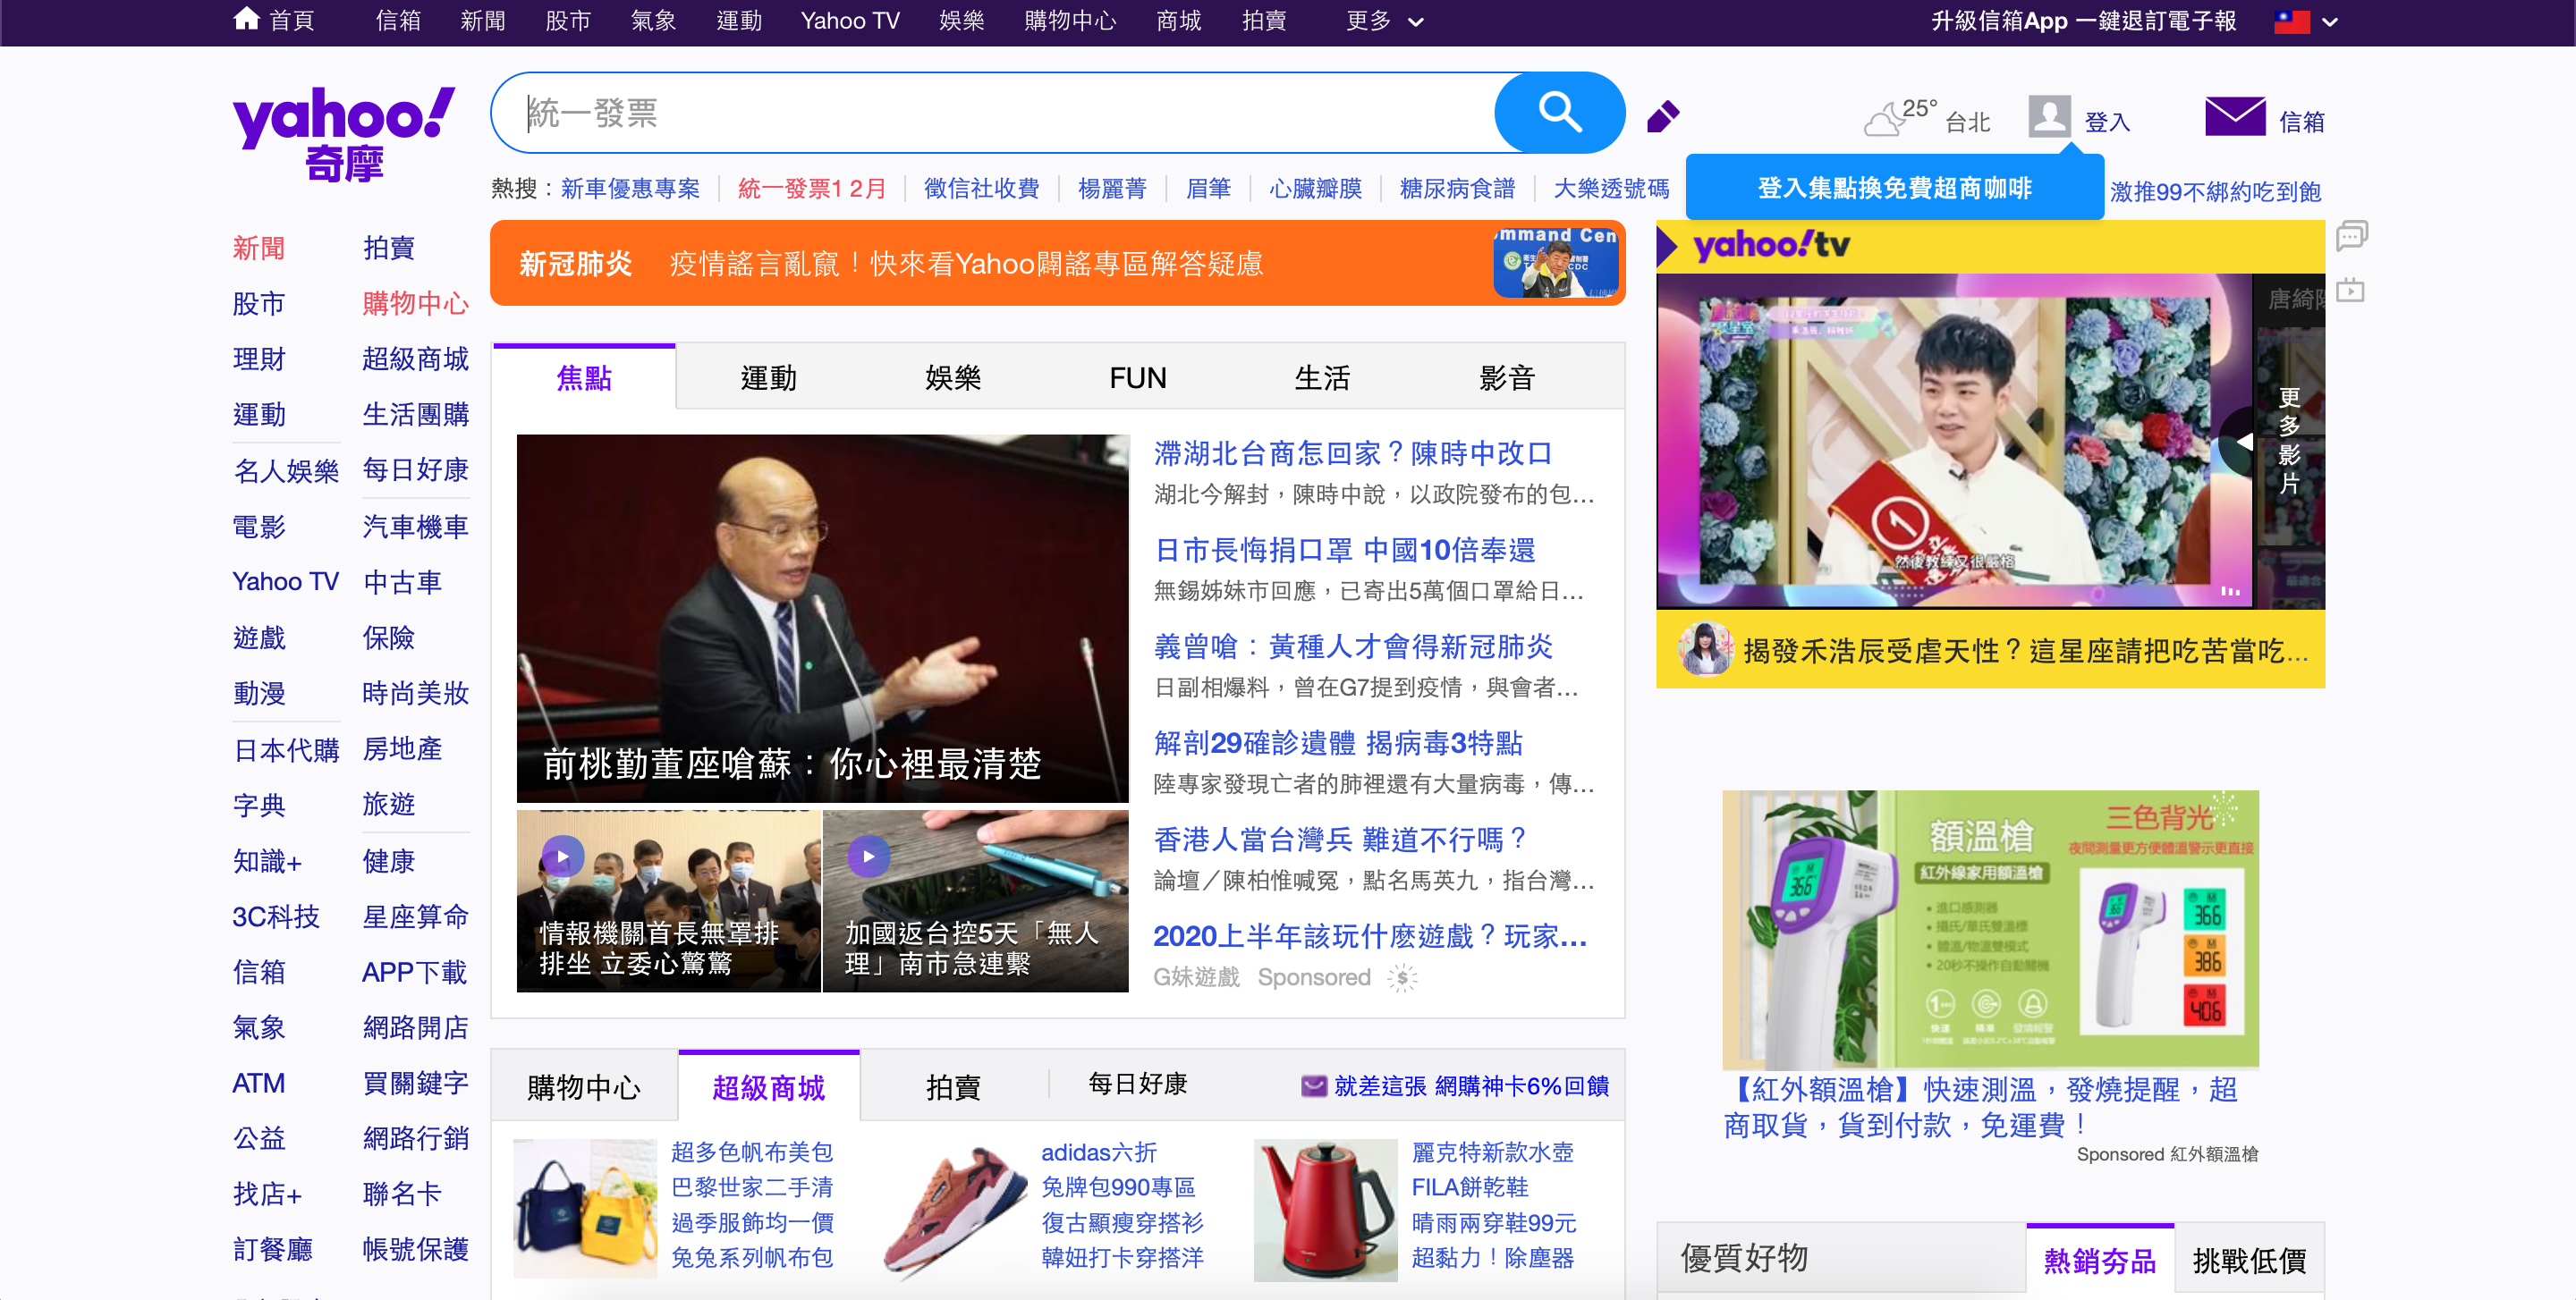Select the 焦點 news tab
2576x1300 pixels.
click(584, 377)
